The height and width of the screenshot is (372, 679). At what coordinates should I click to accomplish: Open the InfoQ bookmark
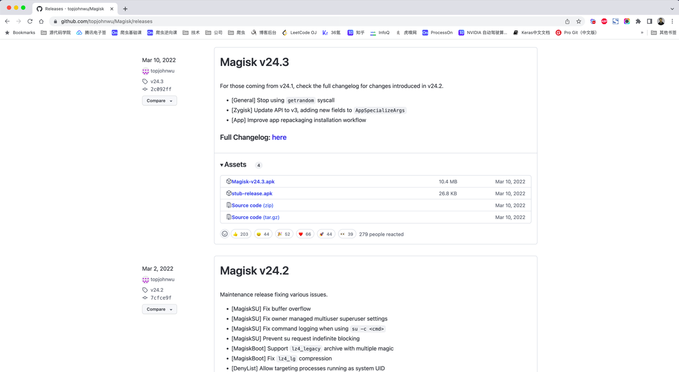(x=380, y=32)
